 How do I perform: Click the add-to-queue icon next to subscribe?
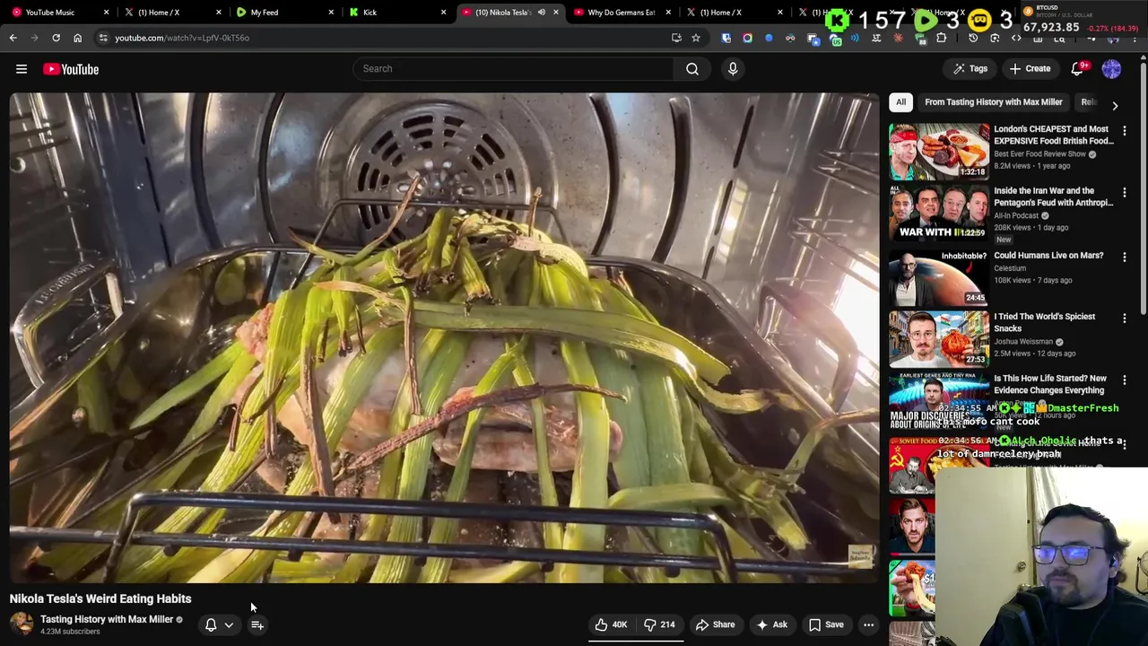257,624
